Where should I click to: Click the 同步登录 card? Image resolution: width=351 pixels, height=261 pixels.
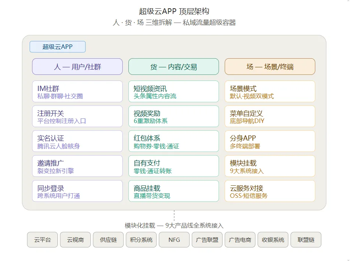click(x=77, y=191)
